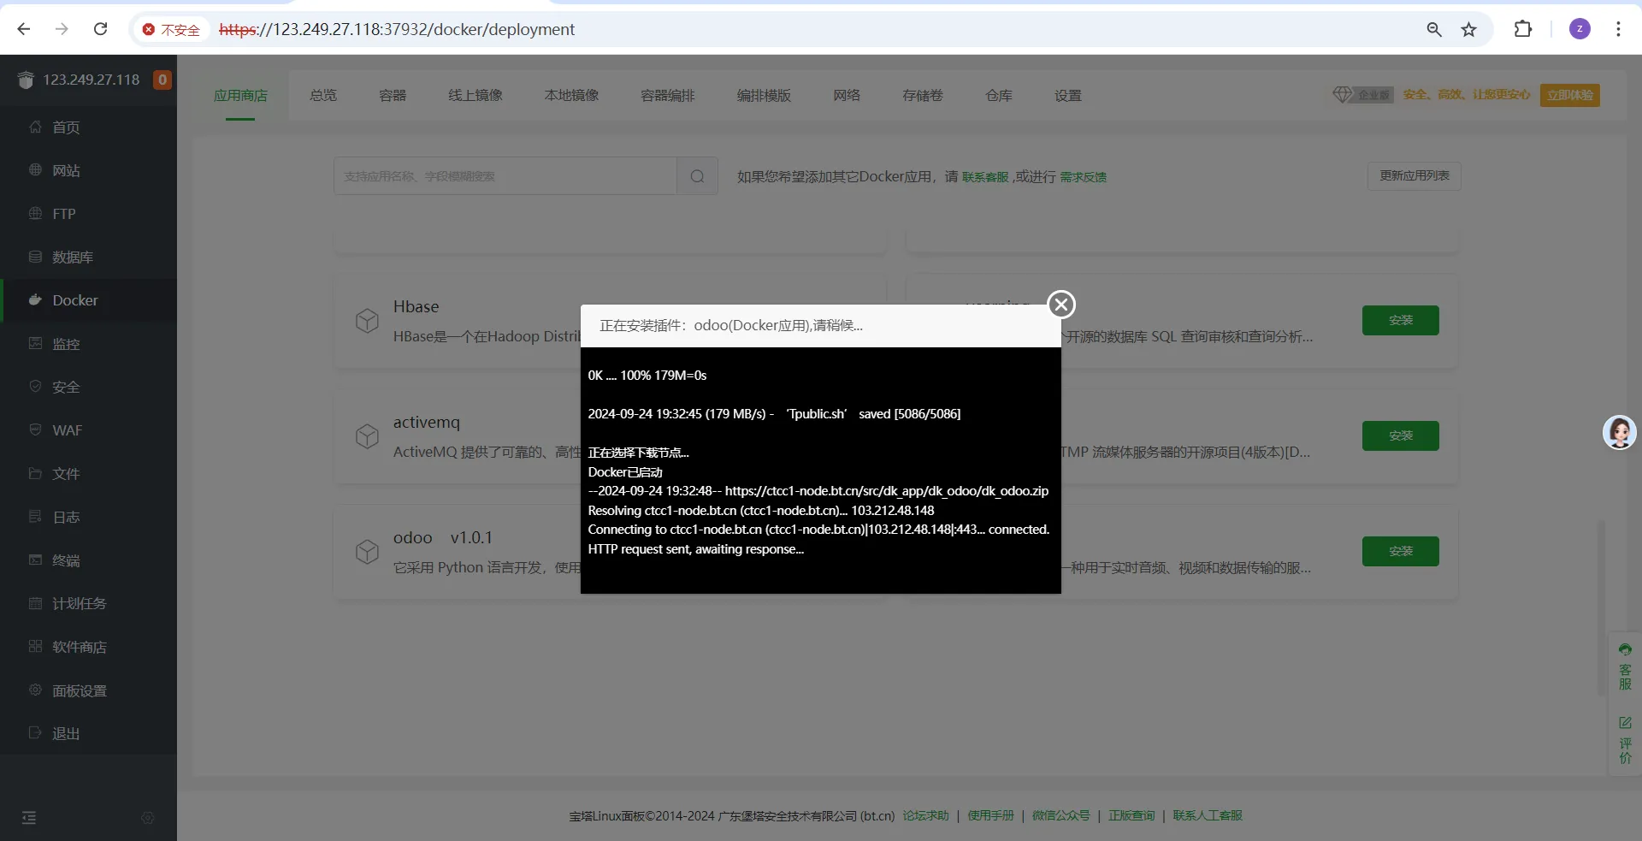Open the 面板设置 gear icon in sidebar

pyautogui.click(x=35, y=690)
